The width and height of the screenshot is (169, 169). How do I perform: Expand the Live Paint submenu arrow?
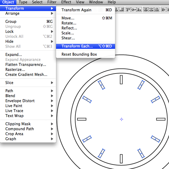[52, 106]
